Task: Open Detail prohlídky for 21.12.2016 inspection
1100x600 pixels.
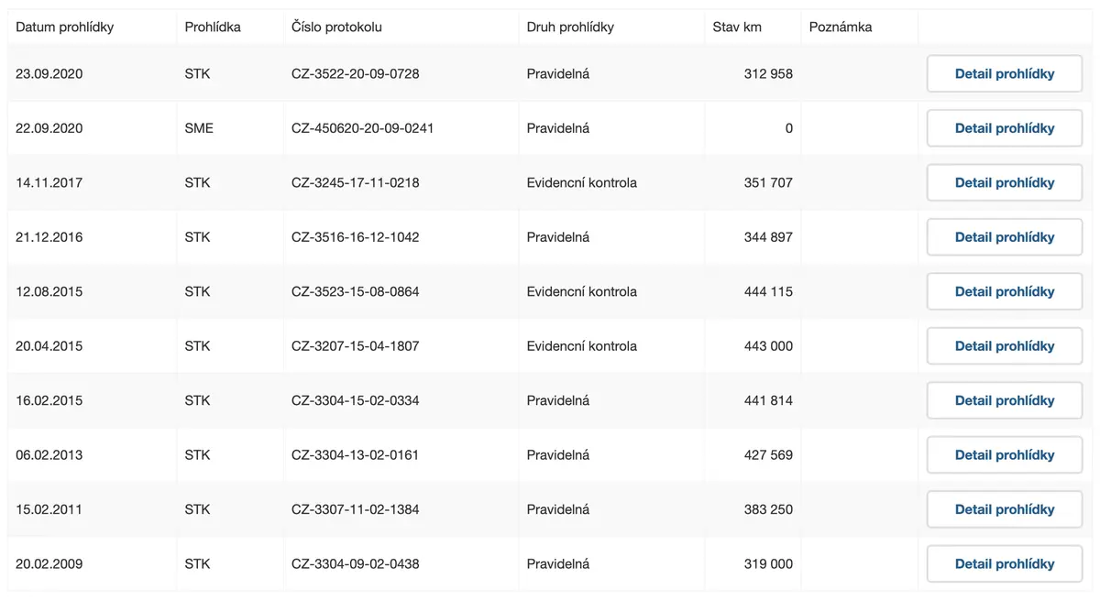Action: click(x=1005, y=237)
